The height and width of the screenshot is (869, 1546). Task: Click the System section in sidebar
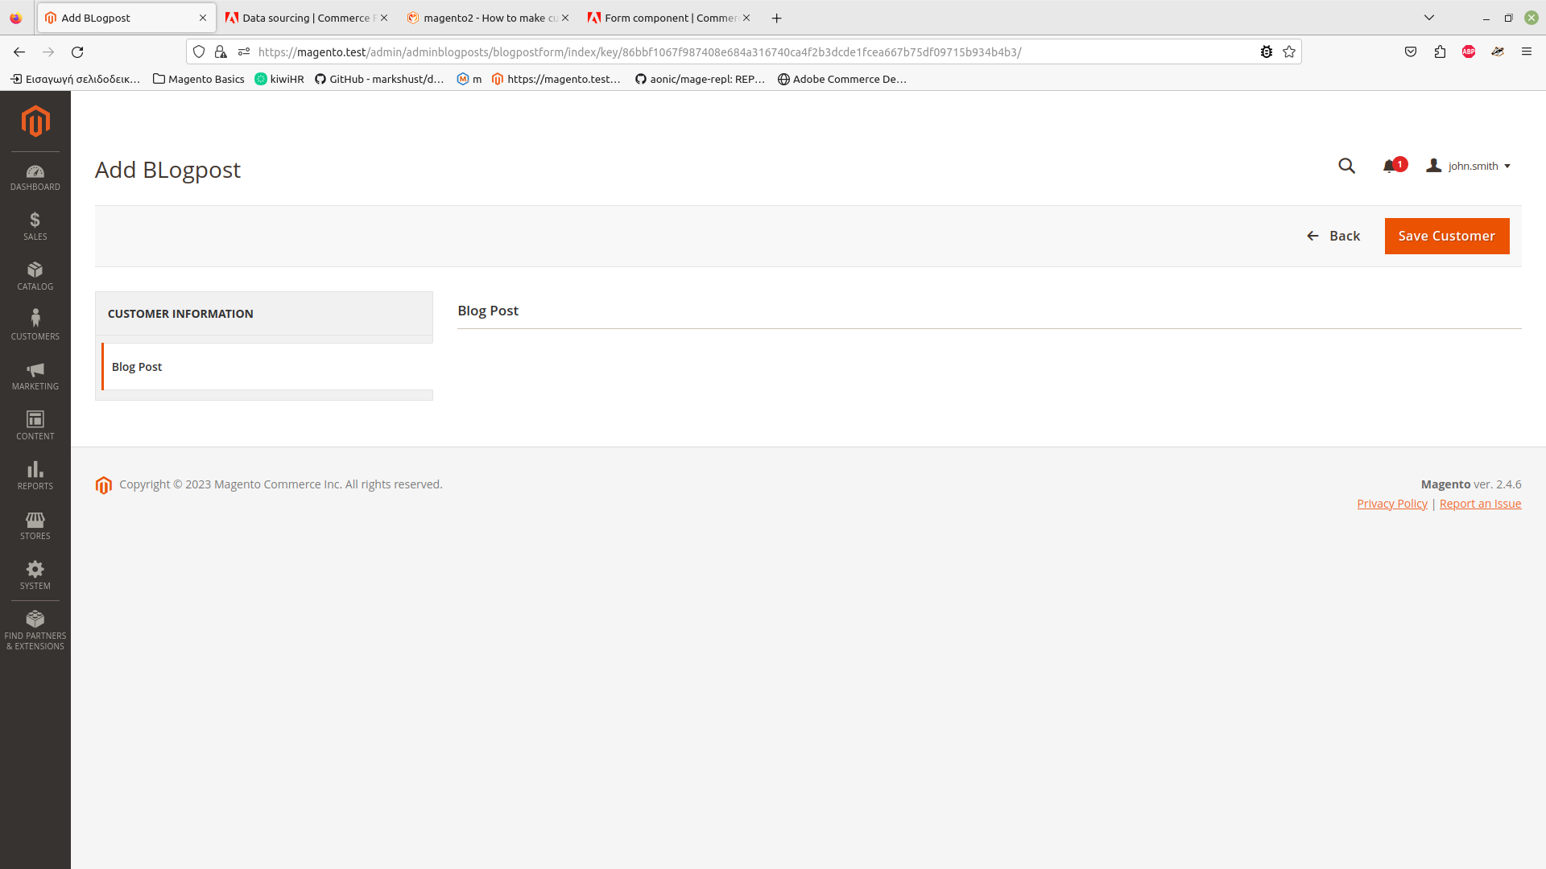35,574
